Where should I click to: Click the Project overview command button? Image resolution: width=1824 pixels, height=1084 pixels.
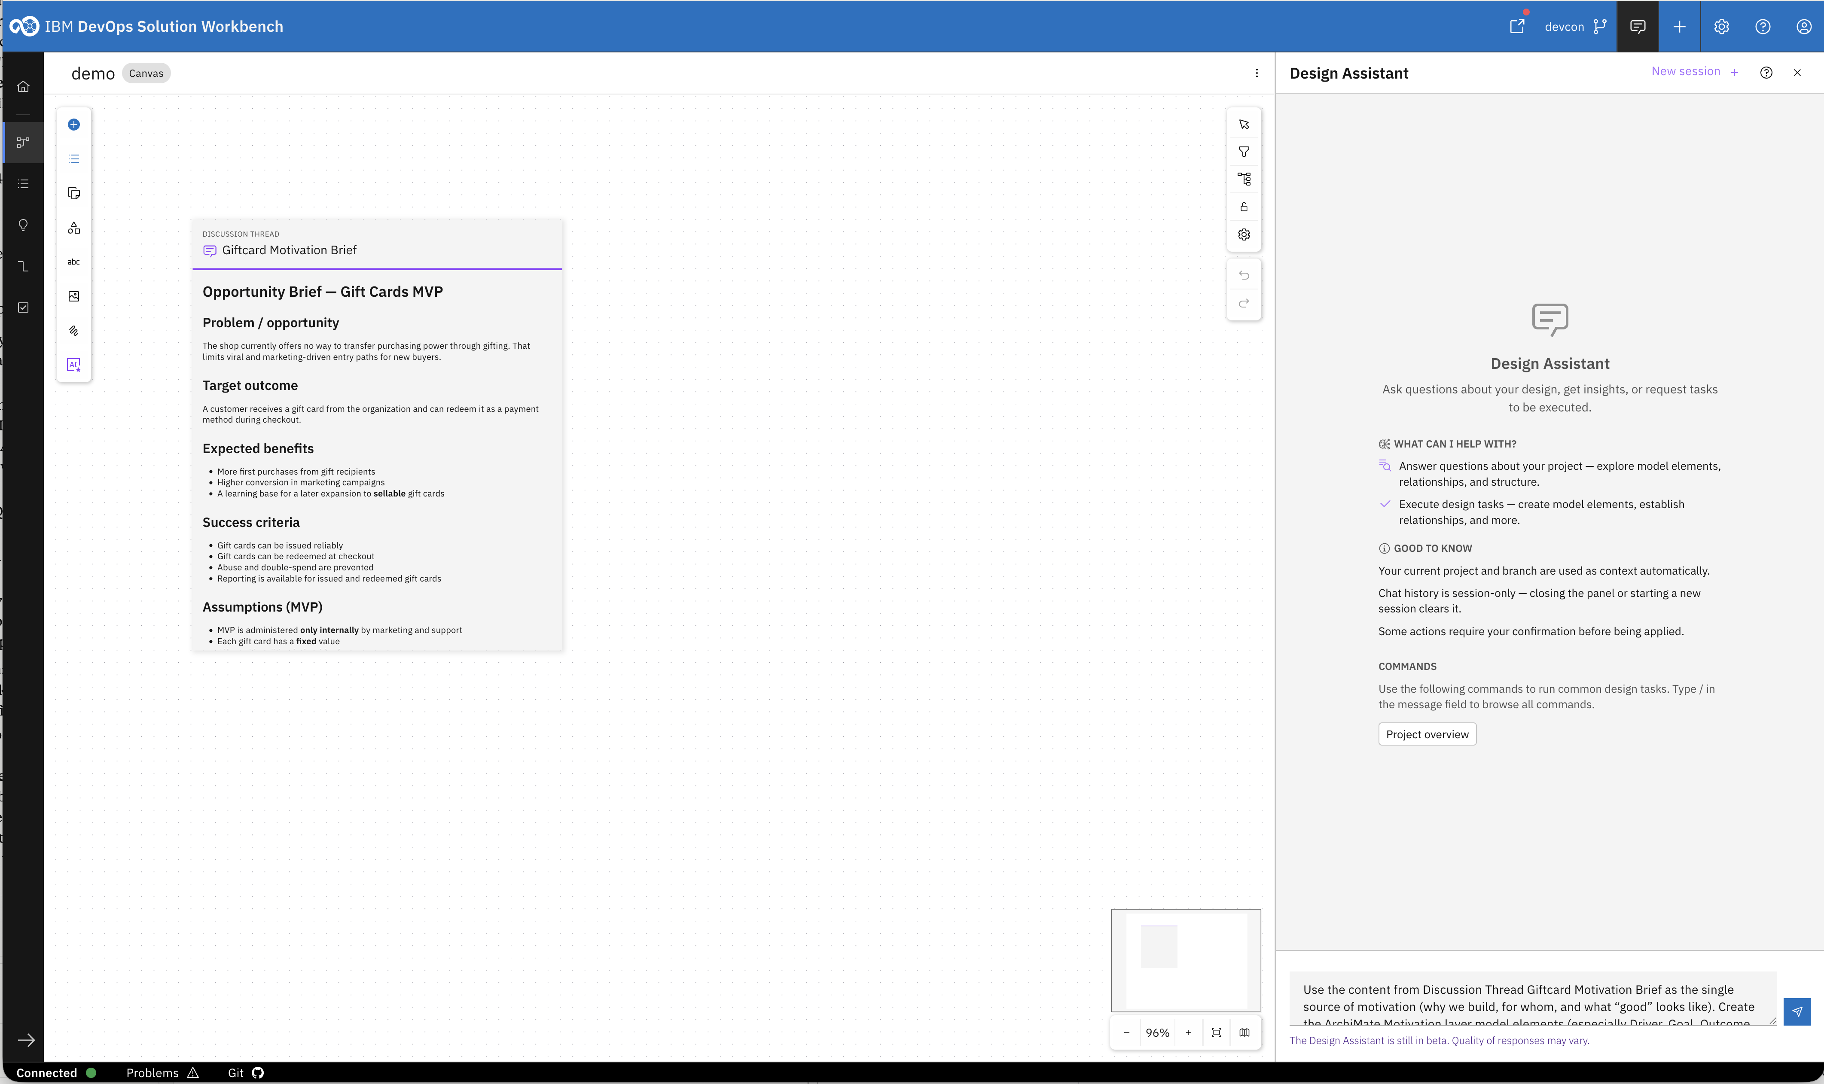[1427, 734]
